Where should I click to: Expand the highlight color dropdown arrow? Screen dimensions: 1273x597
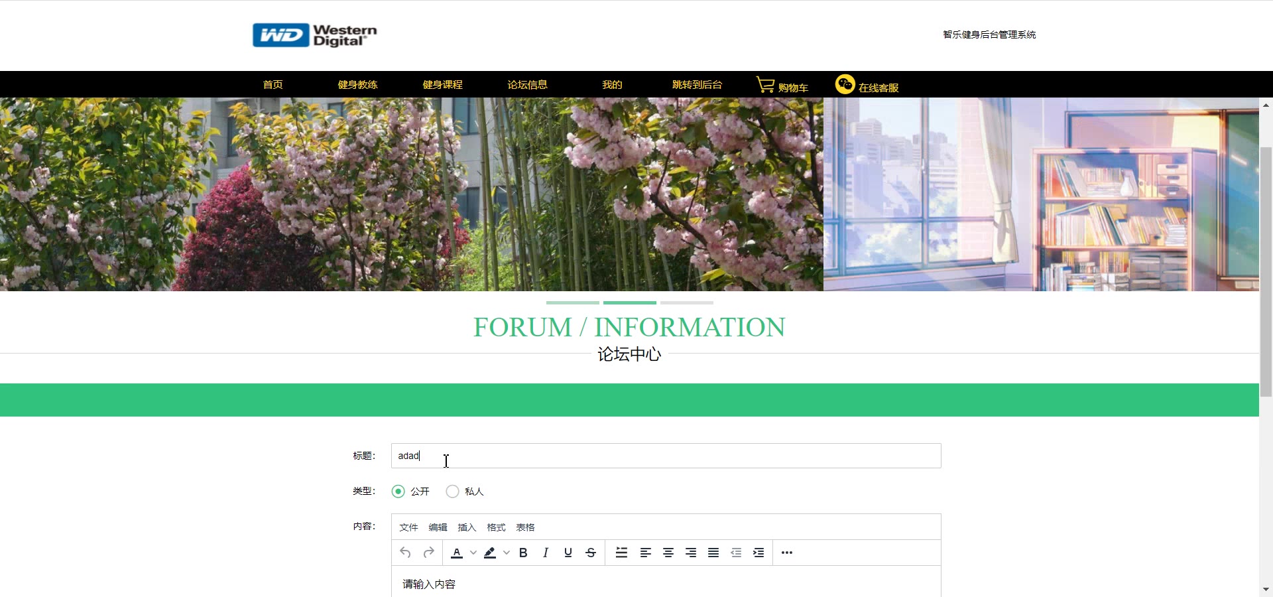[x=507, y=553]
